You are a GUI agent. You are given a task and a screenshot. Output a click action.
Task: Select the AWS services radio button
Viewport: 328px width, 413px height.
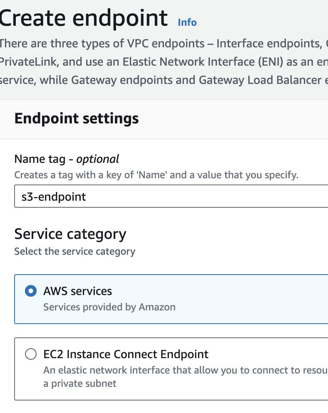pos(30,291)
